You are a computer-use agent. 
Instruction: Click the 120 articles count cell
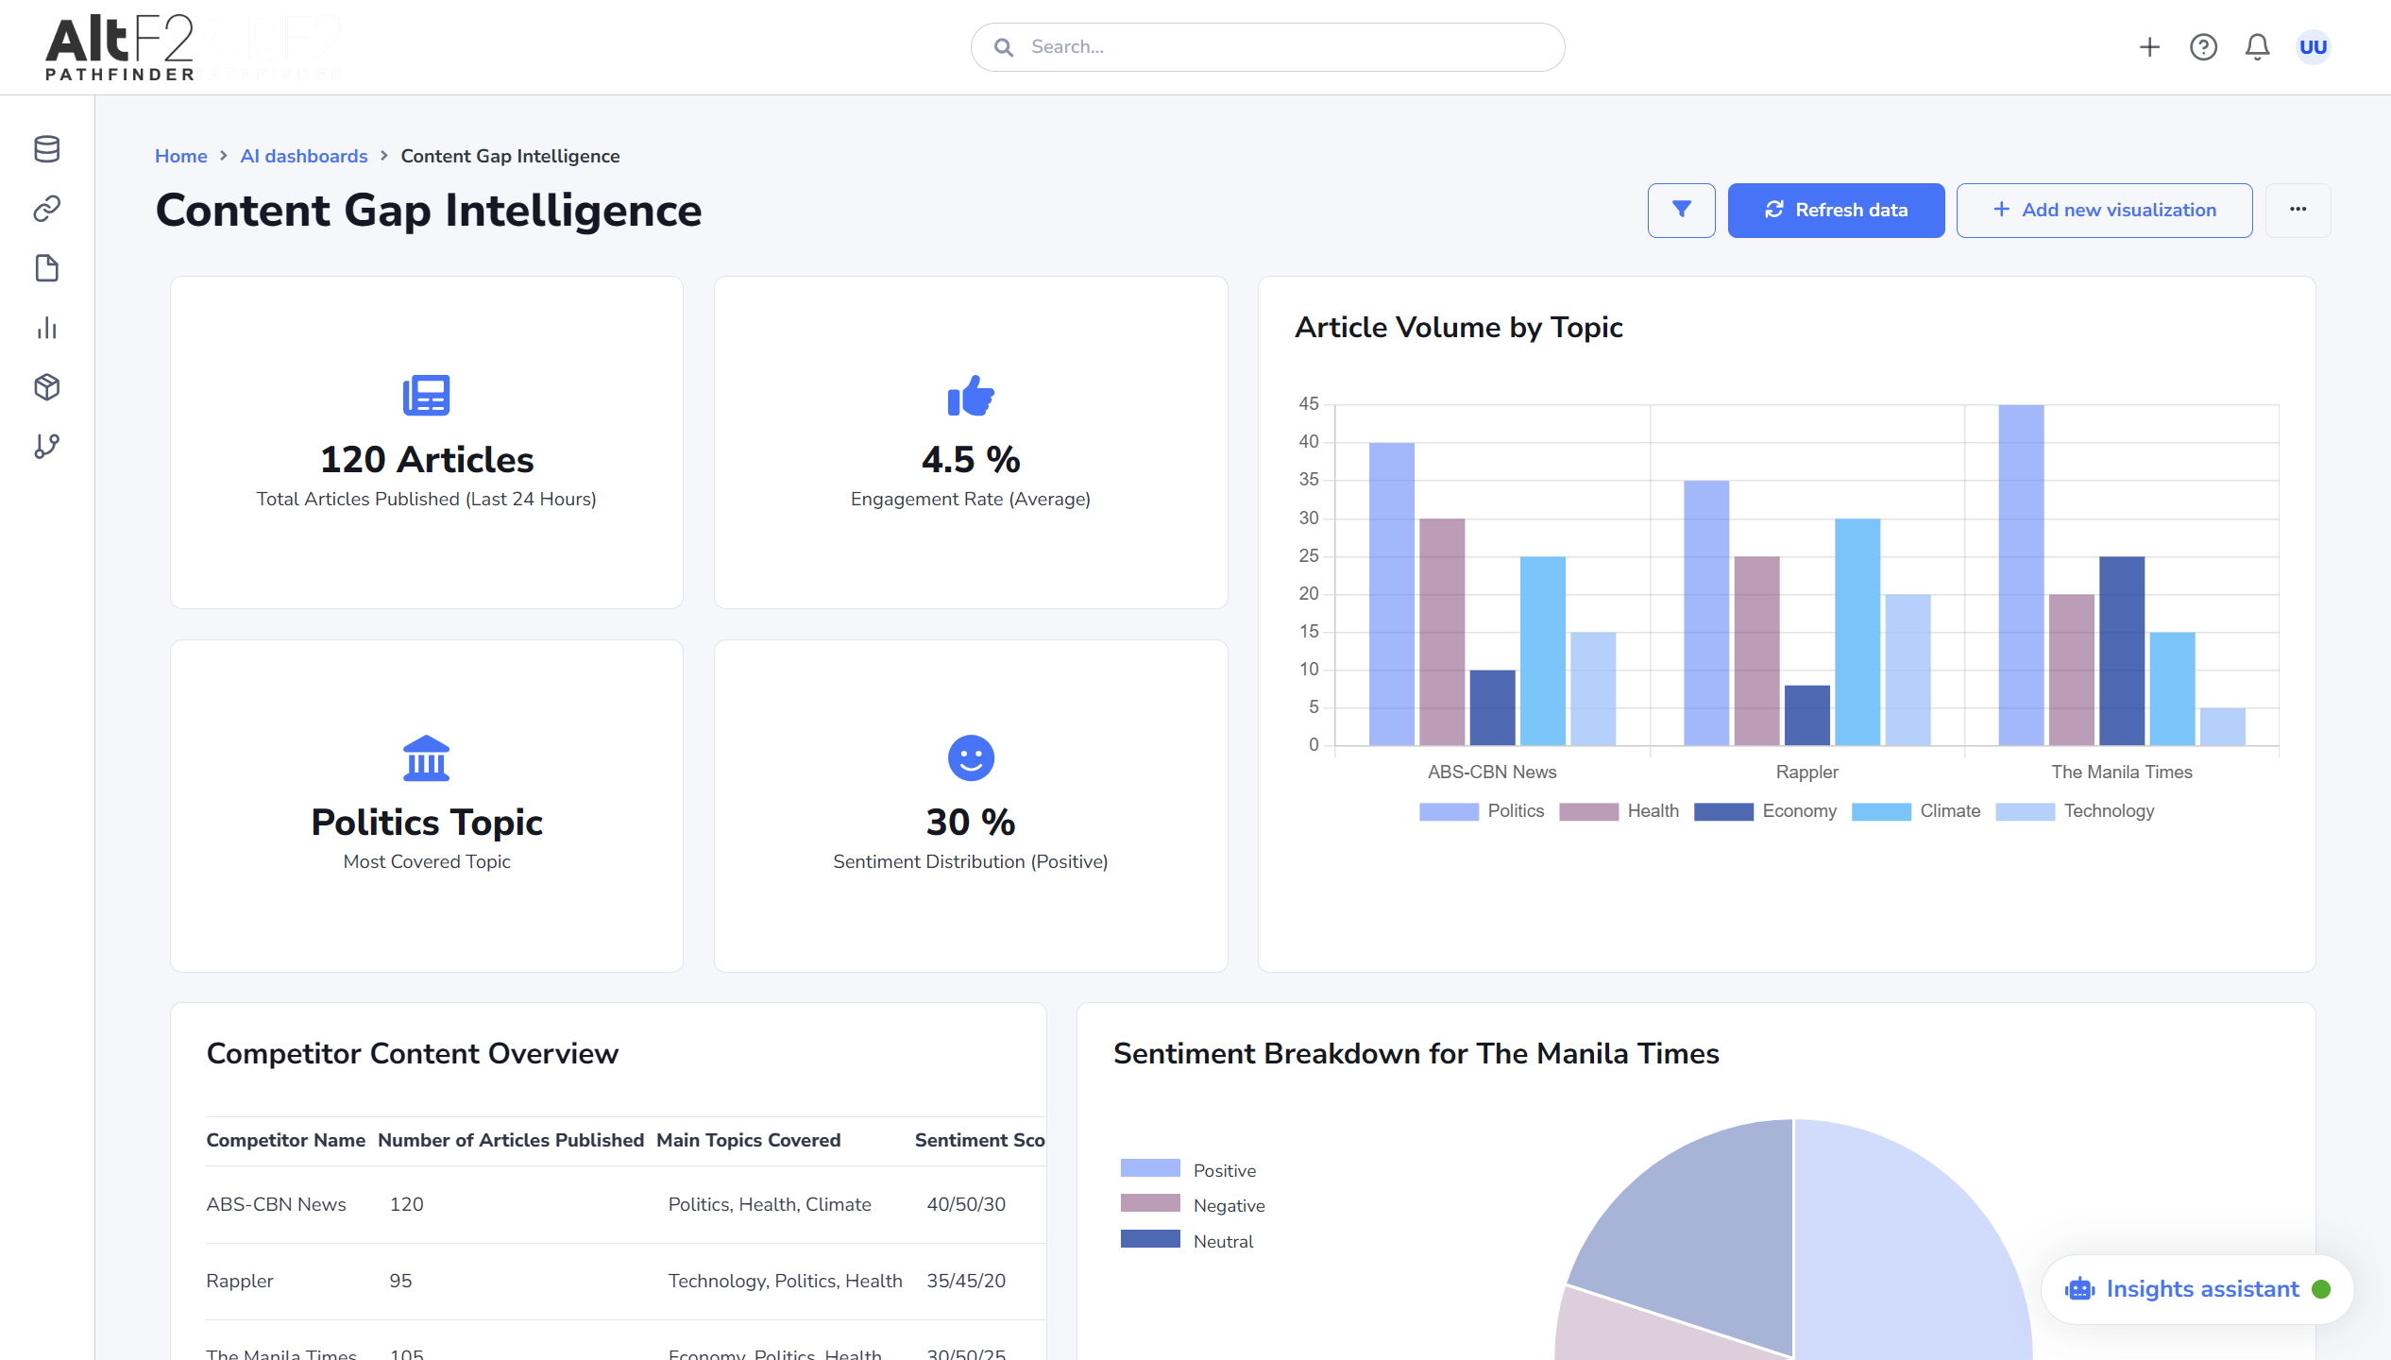406,1204
